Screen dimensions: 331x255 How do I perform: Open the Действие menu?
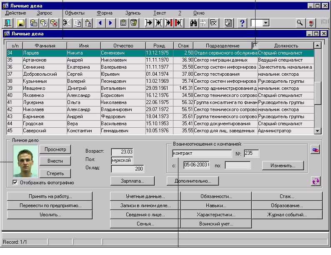[x=15, y=13]
